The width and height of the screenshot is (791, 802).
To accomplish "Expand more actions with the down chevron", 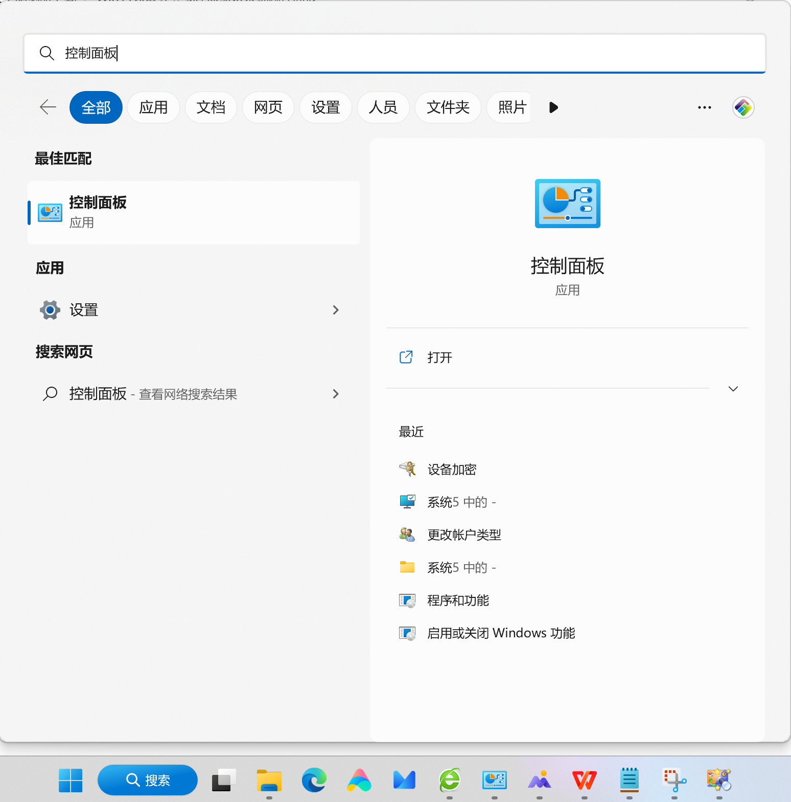I will tap(733, 389).
